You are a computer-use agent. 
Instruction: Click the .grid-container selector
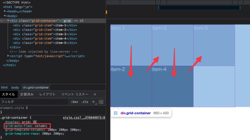14,118
